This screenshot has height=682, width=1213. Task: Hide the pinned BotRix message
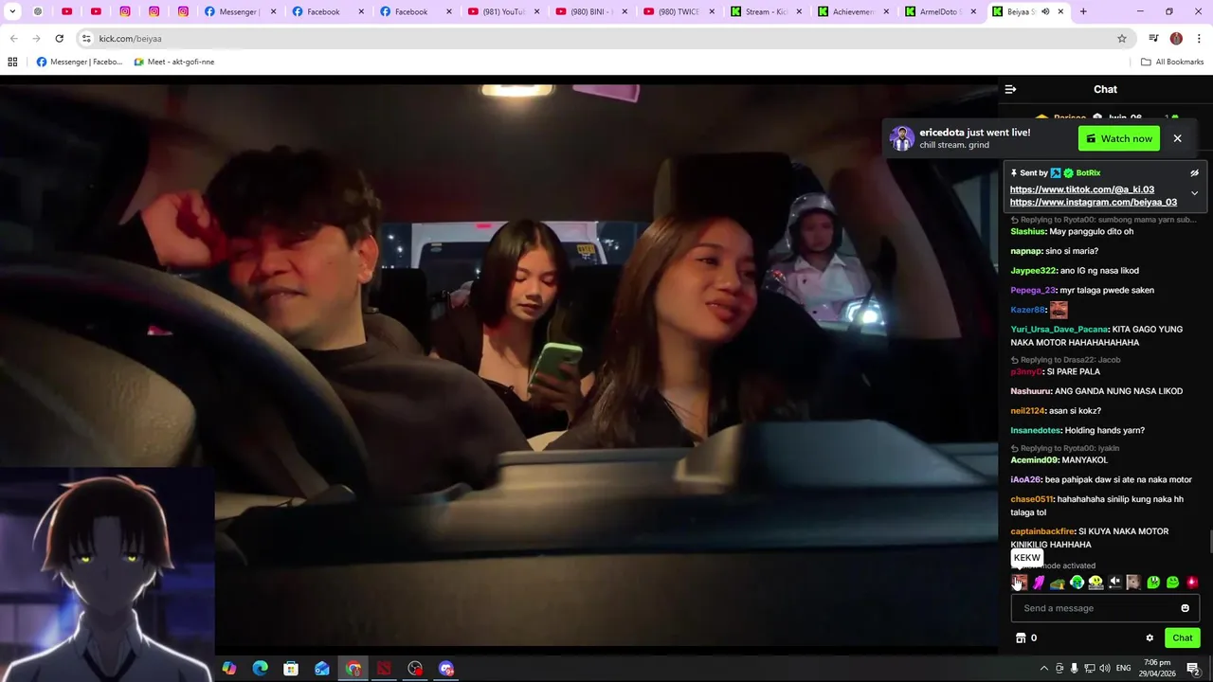pyautogui.click(x=1194, y=173)
